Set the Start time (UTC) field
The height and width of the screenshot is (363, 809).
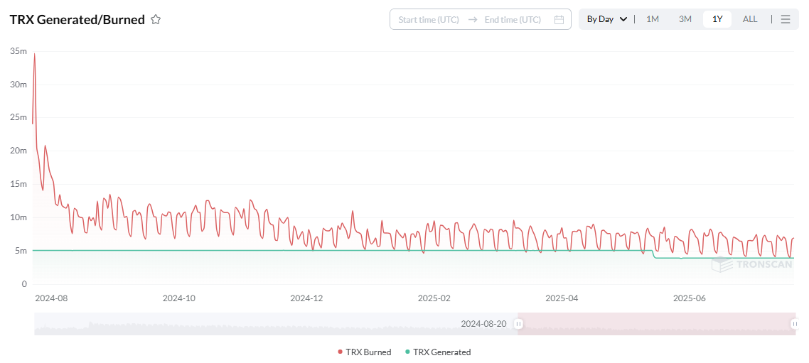429,20
